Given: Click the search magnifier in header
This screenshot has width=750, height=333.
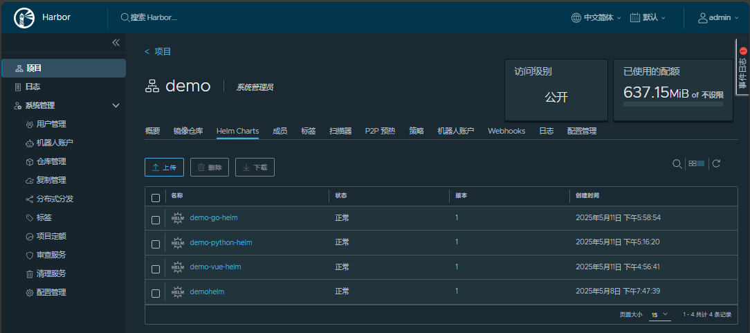Looking at the screenshot, I should point(125,17).
